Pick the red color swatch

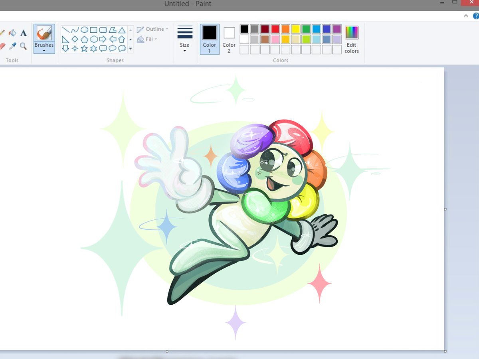tap(275, 29)
